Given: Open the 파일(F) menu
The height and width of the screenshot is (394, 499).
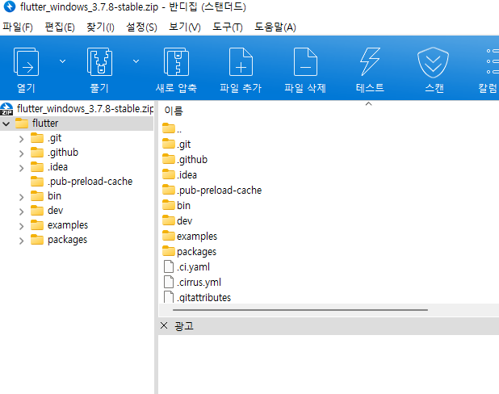Looking at the screenshot, I should pyautogui.click(x=18, y=27).
